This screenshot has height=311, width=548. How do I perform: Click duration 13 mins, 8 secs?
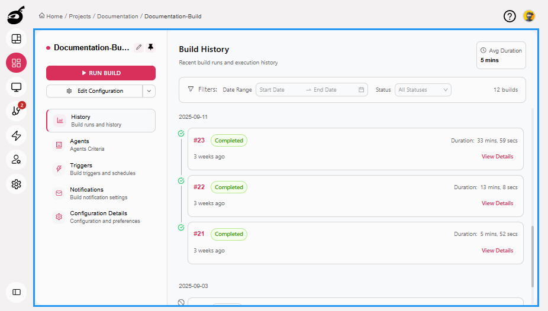click(x=499, y=187)
